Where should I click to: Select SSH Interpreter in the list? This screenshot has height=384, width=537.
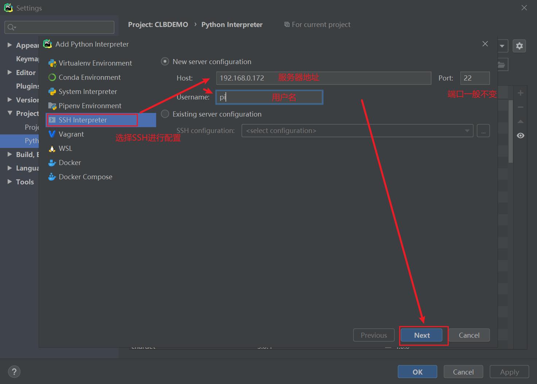pos(101,120)
